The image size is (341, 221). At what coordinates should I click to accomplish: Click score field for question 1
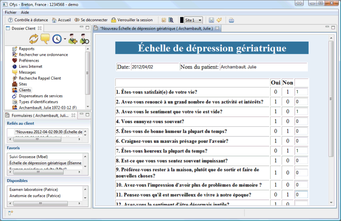pyautogui.click(x=301, y=92)
